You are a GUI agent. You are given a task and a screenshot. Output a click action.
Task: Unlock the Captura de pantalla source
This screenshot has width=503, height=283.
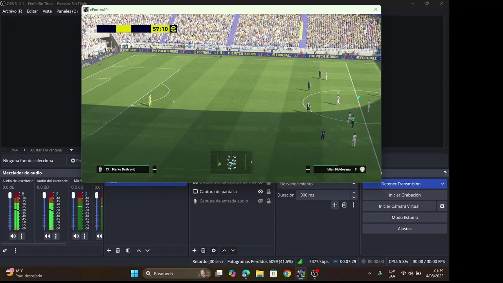[269, 192]
